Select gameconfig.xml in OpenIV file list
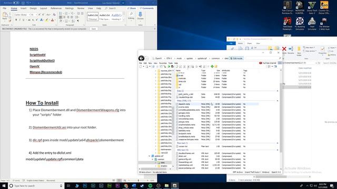Image resolution: width=337 pixels, height=189 pixels. point(185,159)
